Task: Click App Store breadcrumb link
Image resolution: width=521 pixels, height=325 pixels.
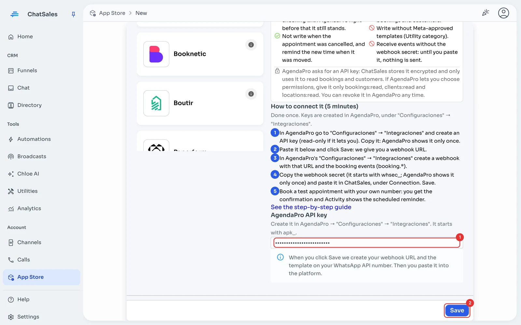Action: [112, 13]
